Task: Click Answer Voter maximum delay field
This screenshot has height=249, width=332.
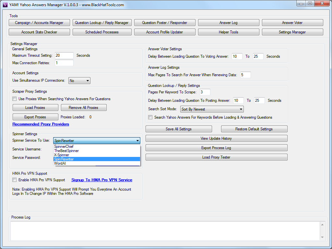Action: pos(258,56)
